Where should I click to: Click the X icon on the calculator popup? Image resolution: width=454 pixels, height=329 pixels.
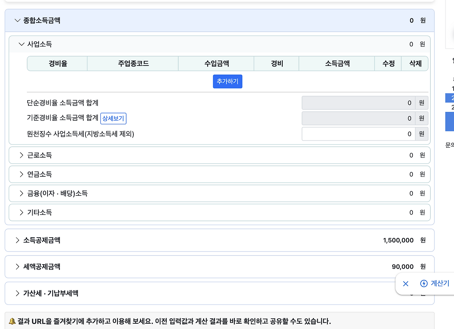tap(405, 284)
